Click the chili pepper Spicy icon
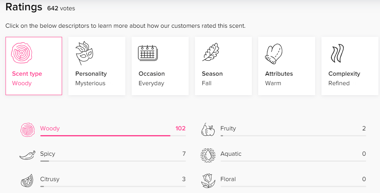 27,155
